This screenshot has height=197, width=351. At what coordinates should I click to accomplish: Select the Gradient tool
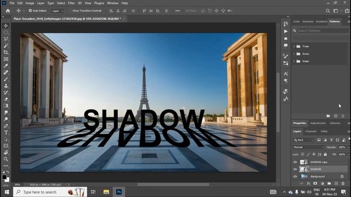6,106
